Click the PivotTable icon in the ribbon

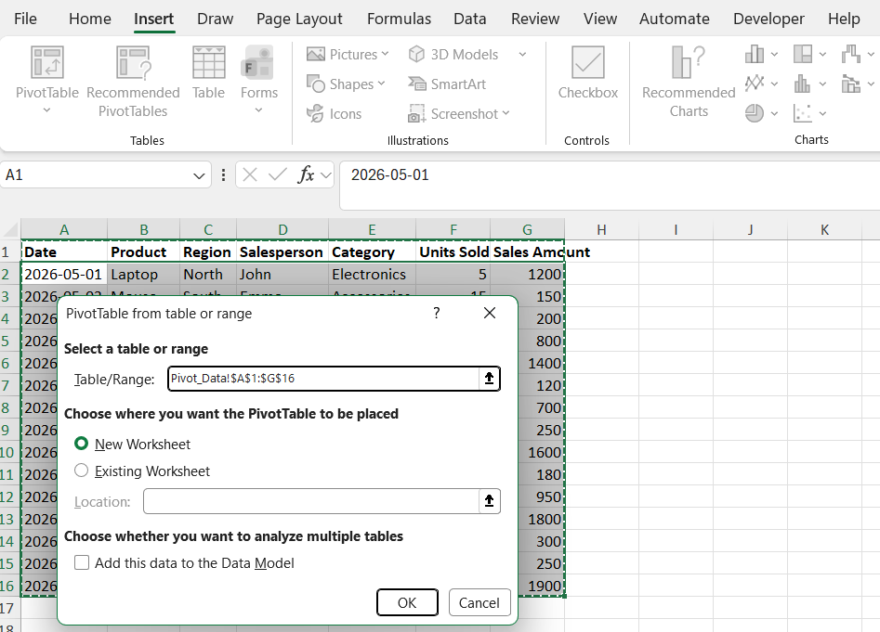coord(47,62)
